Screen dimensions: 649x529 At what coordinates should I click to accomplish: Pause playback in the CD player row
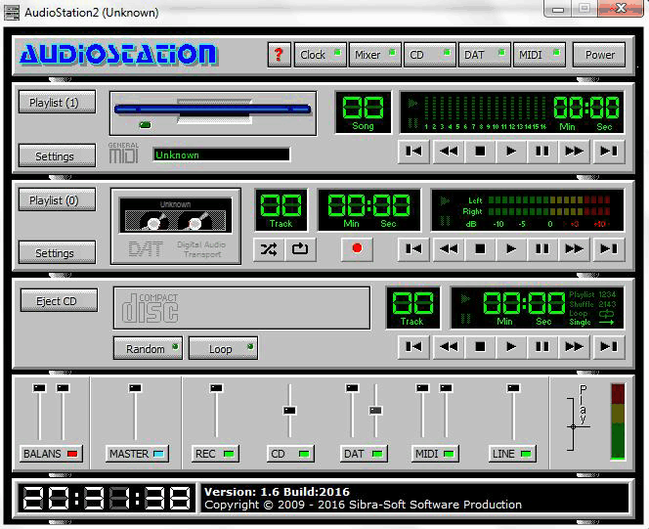[x=541, y=346]
